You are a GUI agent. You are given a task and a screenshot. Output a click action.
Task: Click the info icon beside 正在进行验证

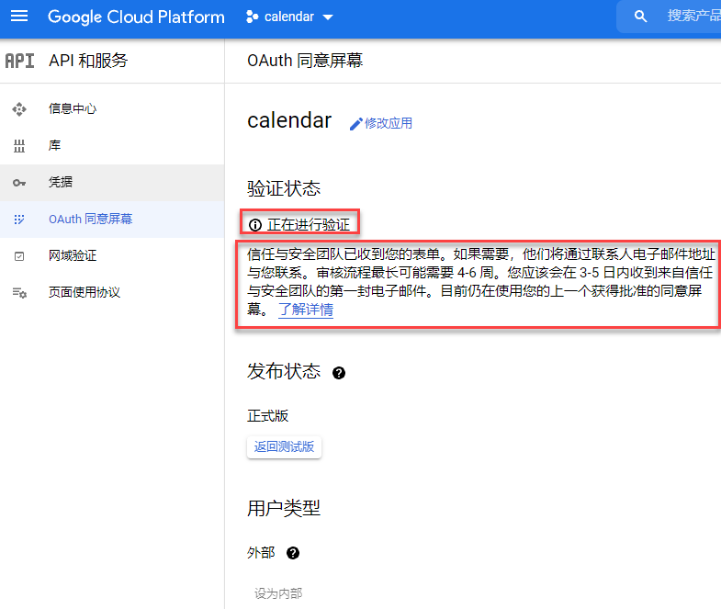[x=255, y=225]
